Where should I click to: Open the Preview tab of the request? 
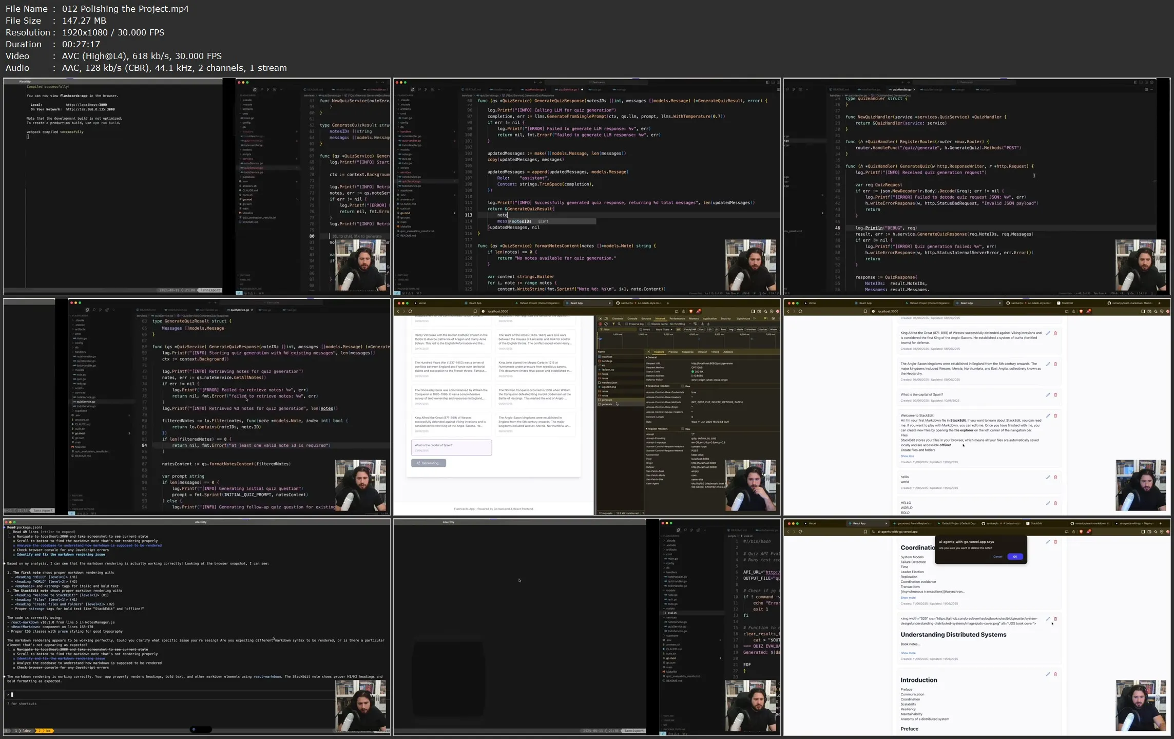[672, 352]
